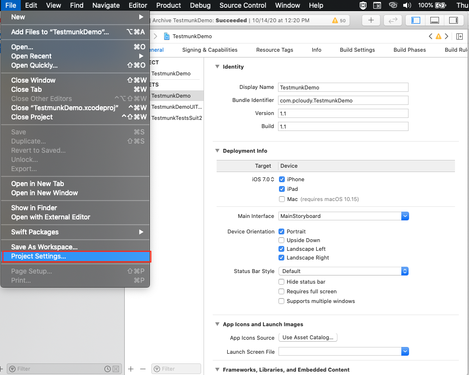Screen dimensions: 469x375
Task: Toggle the bottom debug area panel
Action: [435, 20]
